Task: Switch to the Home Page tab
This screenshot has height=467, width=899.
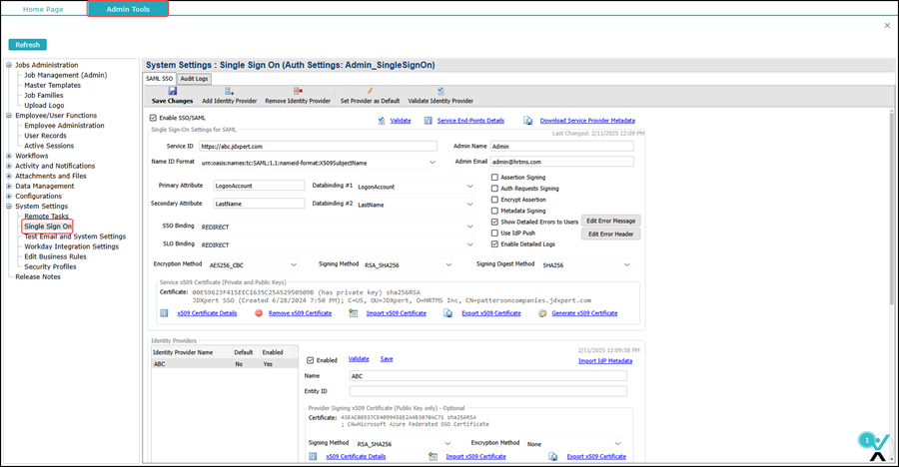Action: point(43,9)
